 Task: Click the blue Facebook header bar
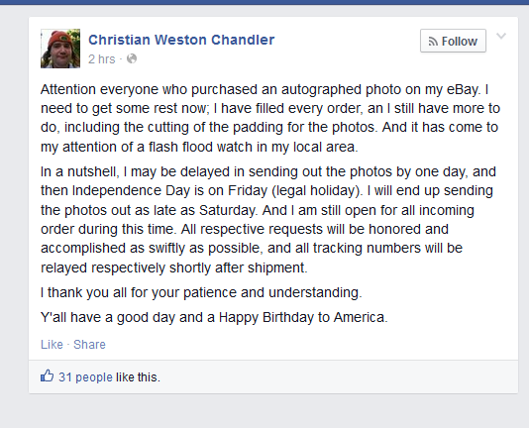tap(264, 2)
